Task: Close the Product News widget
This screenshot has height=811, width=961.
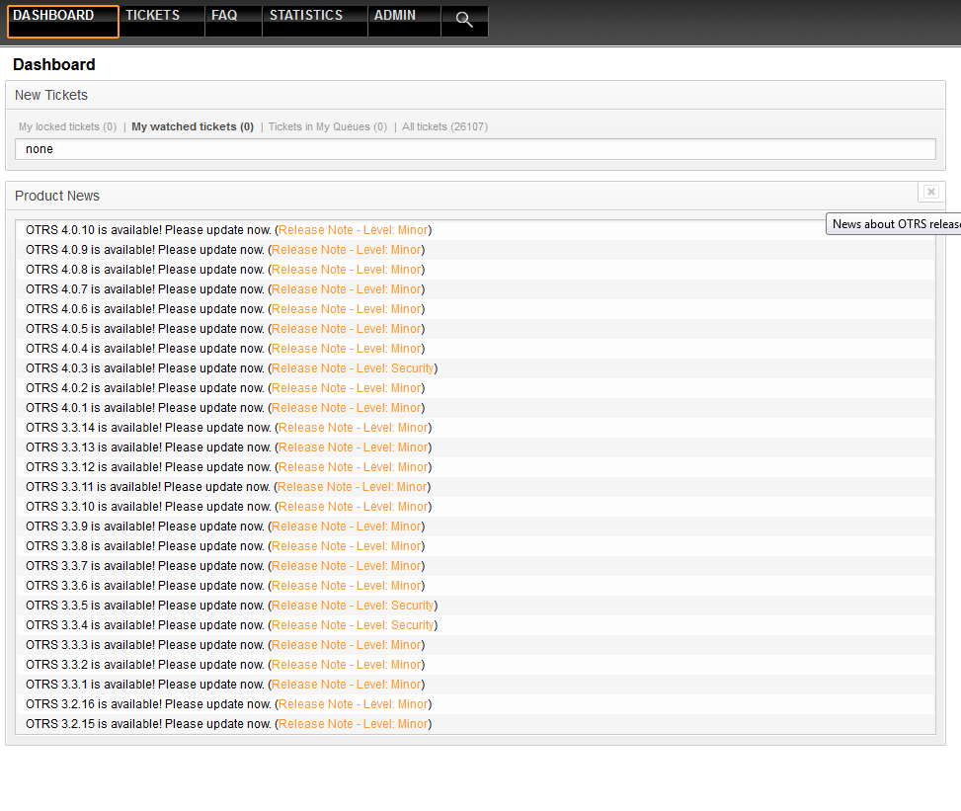Action: [931, 192]
